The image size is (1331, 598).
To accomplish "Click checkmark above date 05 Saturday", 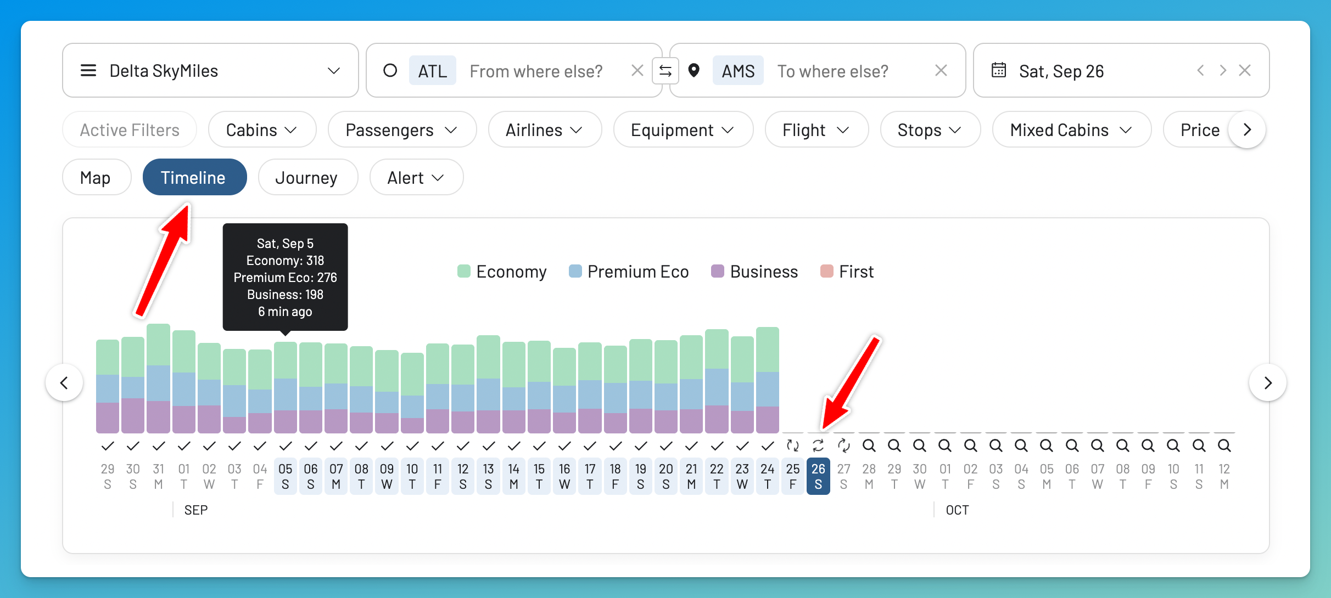I will [x=286, y=445].
